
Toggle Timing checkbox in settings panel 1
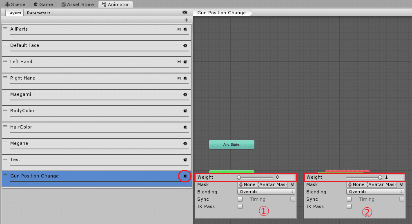click(x=293, y=199)
